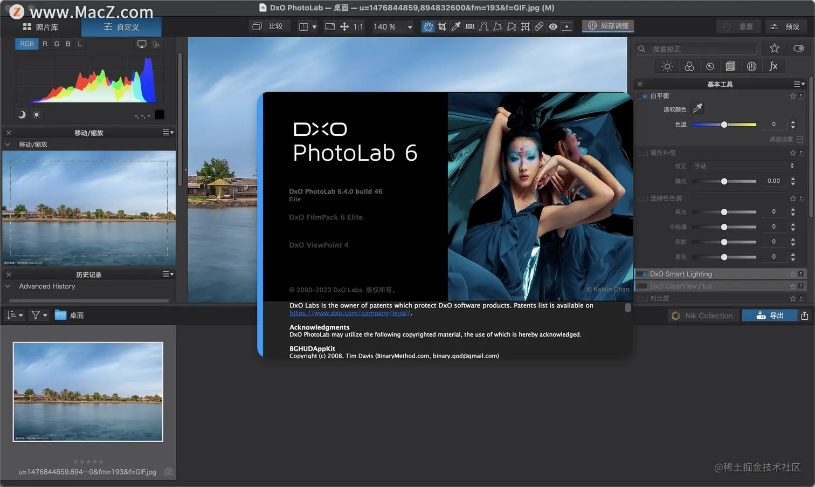This screenshot has height=487, width=815.
Task: Favorite the White Balance tool star
Action: (x=793, y=96)
